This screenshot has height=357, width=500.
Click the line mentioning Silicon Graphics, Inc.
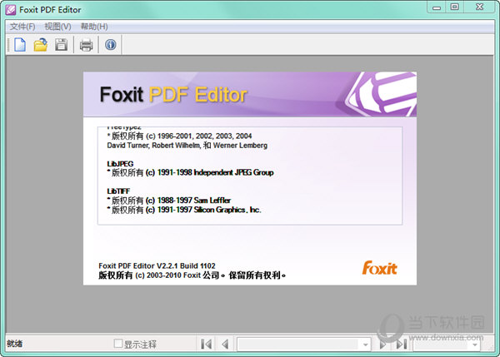click(184, 210)
